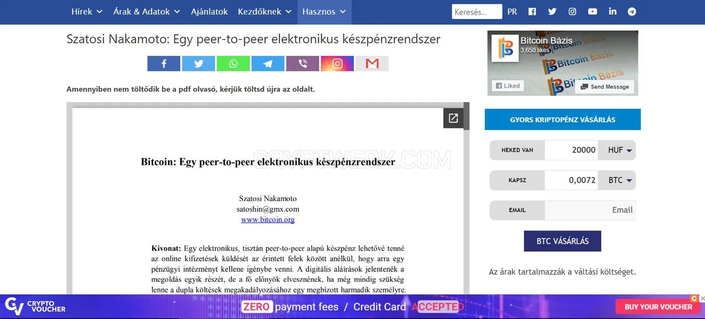Share the article on Facebook

tap(164, 63)
